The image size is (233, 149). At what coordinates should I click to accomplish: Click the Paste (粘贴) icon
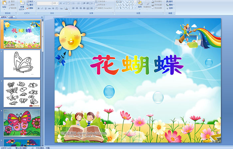pos(4,5)
